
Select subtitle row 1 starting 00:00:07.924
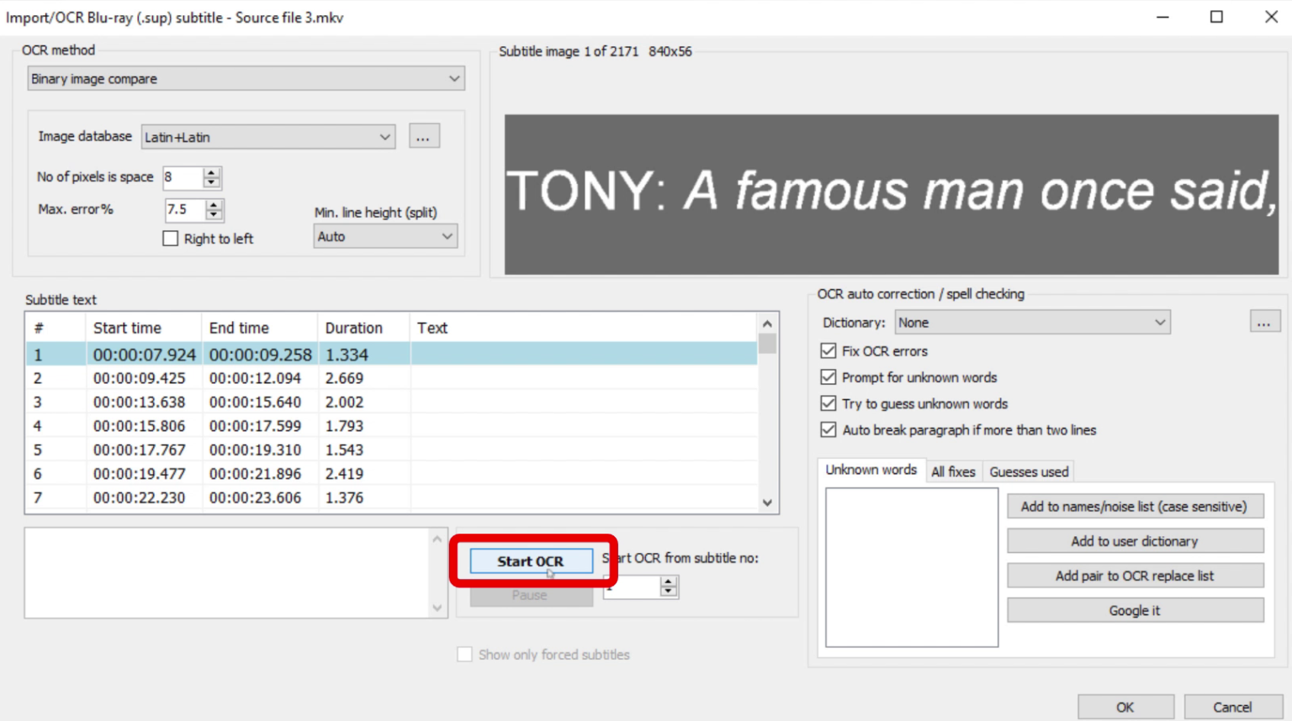392,355
